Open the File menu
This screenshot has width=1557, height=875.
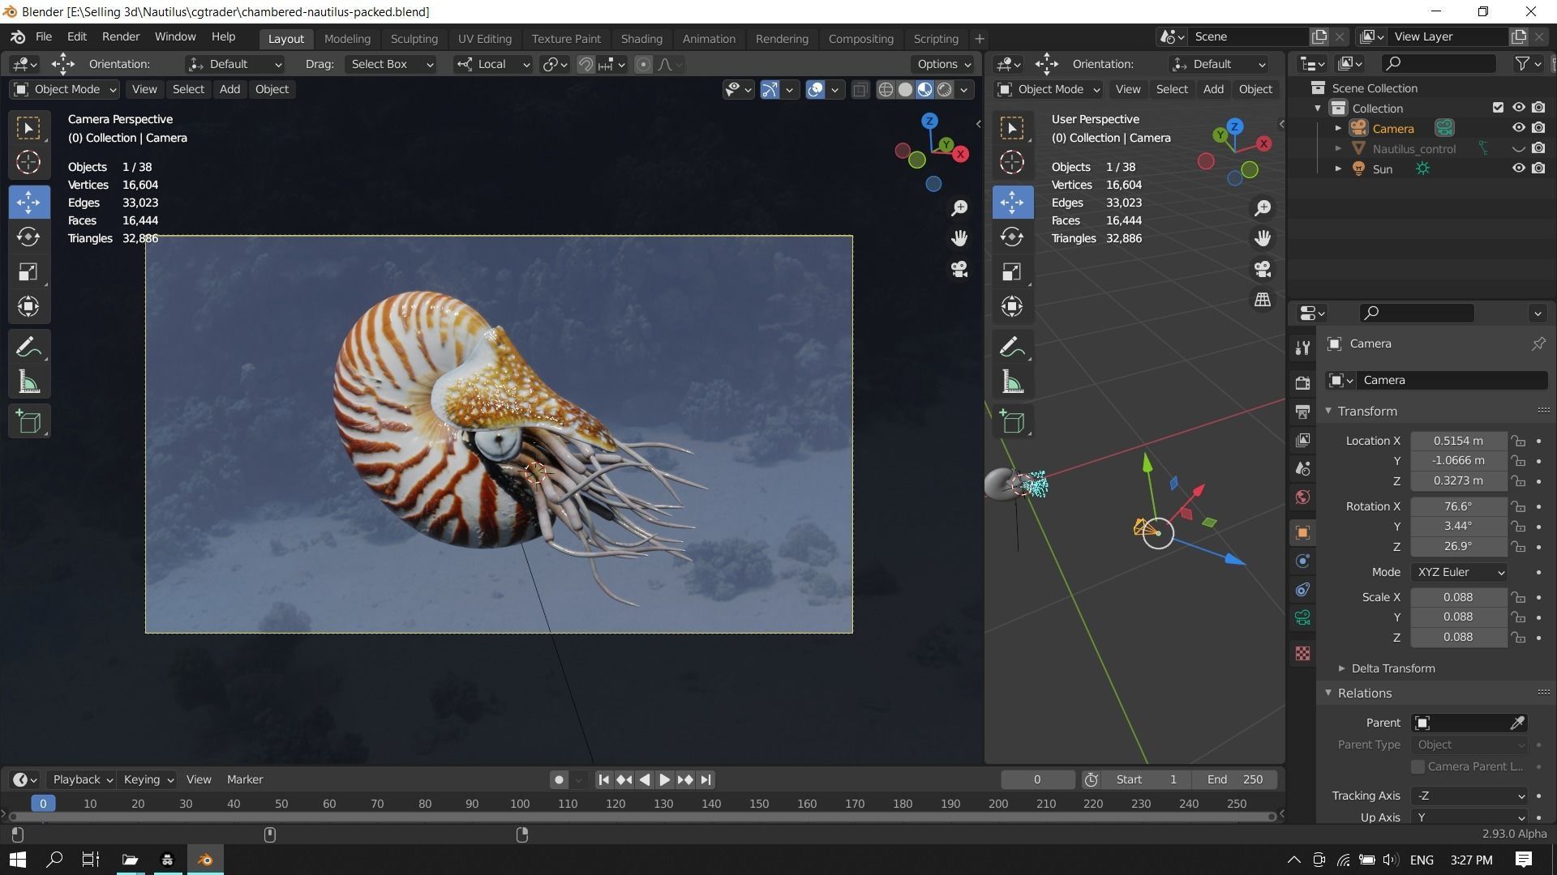point(44,36)
